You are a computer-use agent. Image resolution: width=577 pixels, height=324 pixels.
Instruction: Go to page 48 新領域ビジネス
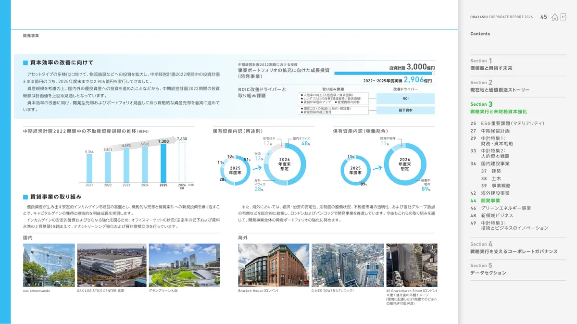(493, 216)
